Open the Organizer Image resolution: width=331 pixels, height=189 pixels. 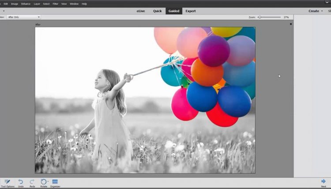(55, 182)
